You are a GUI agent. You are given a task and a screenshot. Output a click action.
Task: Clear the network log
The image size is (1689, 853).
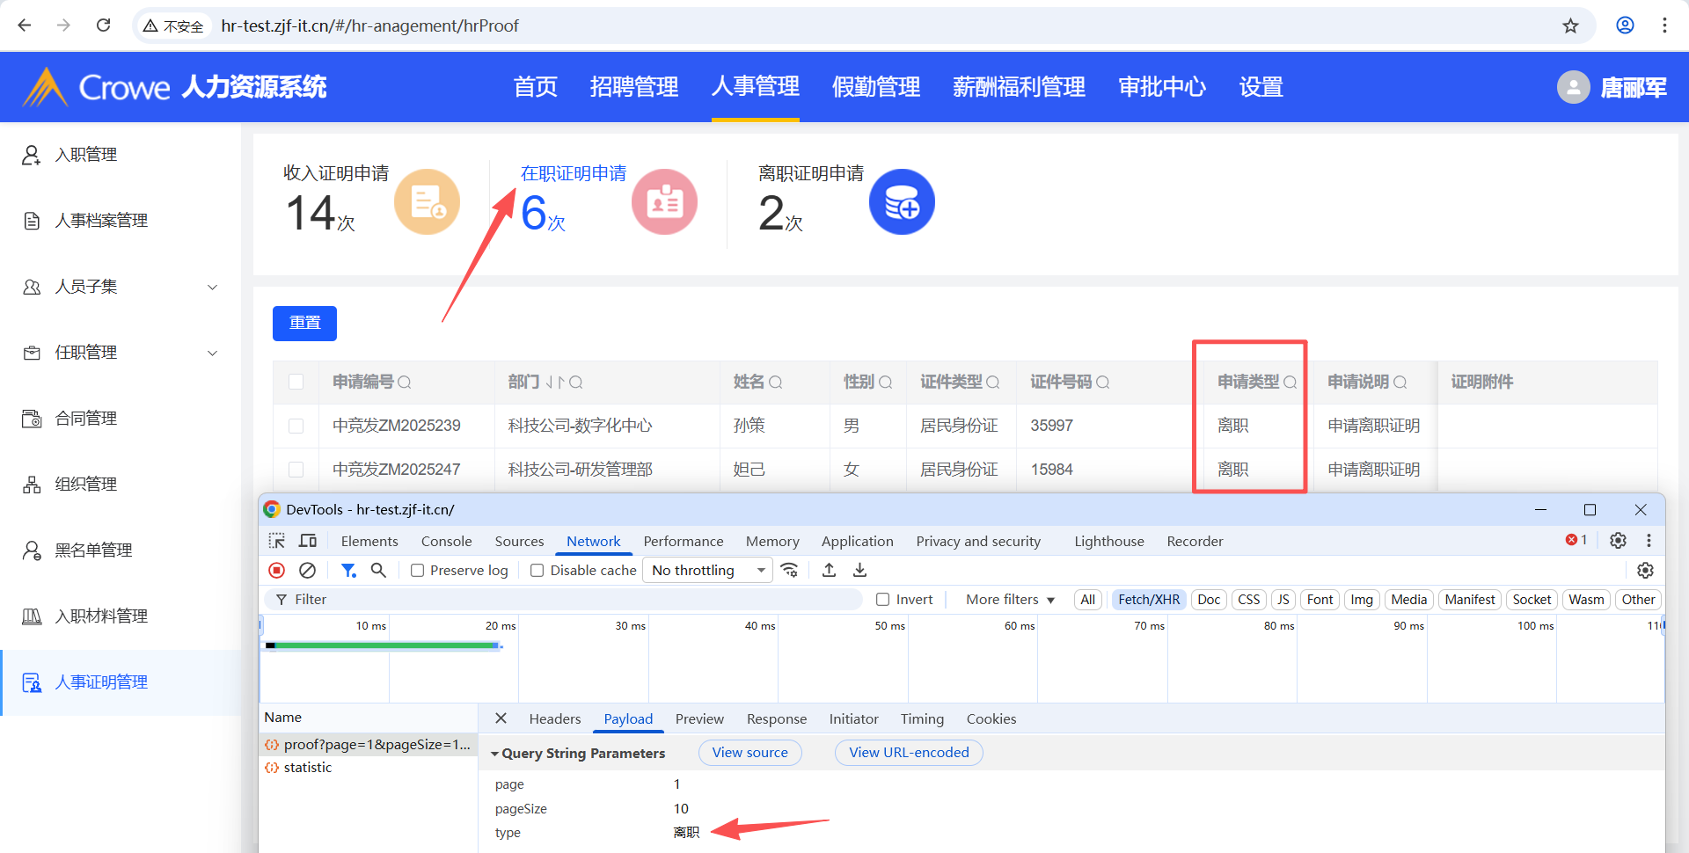tap(307, 570)
